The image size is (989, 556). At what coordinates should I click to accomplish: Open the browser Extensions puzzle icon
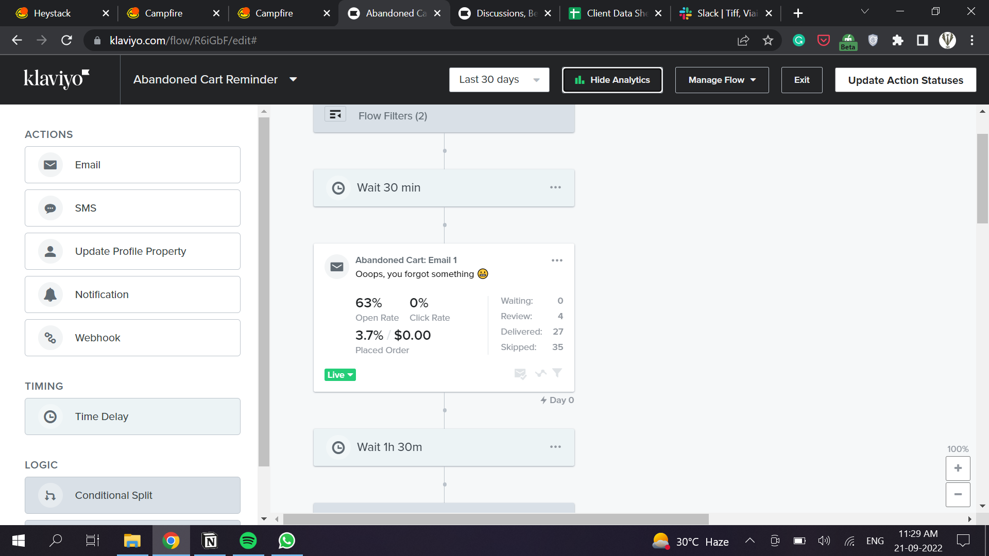tap(898, 40)
